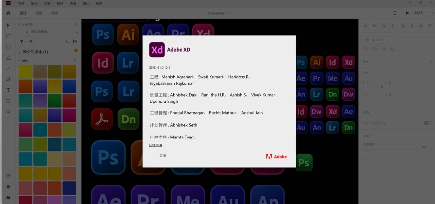Go to the Home screen icon
The height and width of the screenshot is (204, 435).
click(x=8, y=13)
